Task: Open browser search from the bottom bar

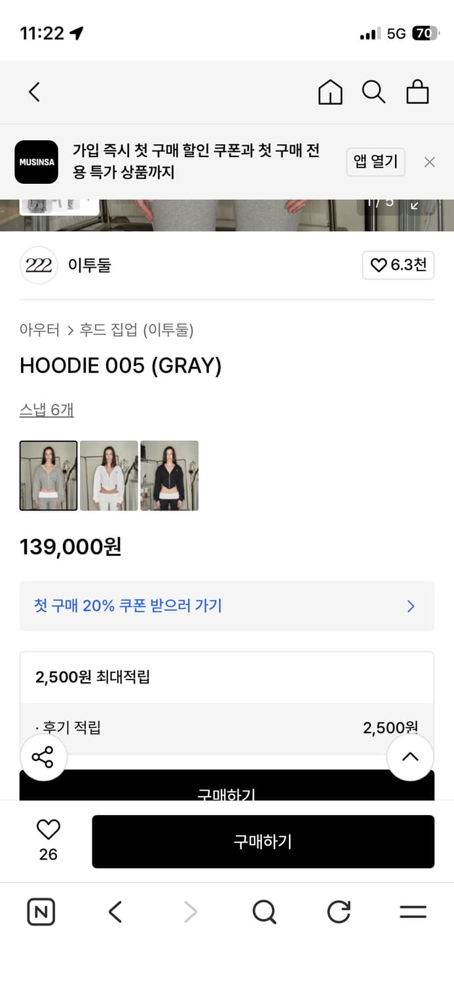Action: [264, 912]
